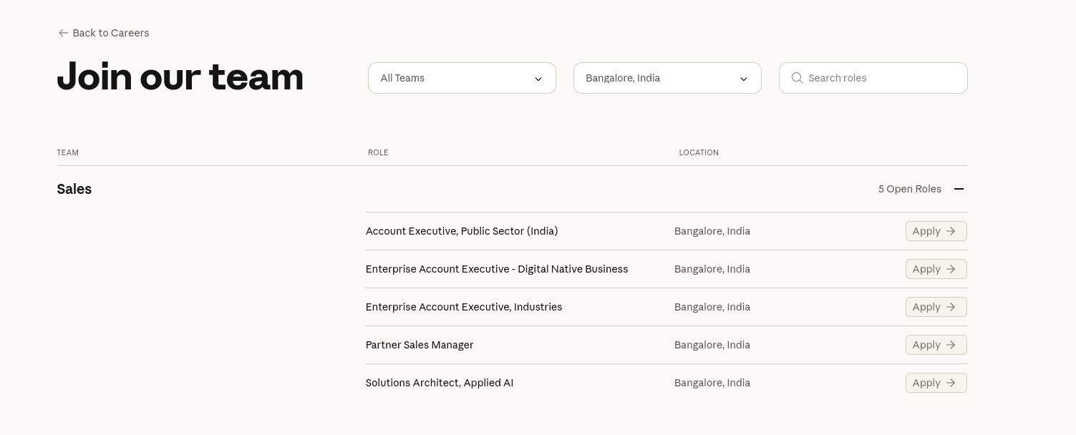Viewport: 1076px width, 435px height.
Task: Click the chevron in the Bangalore, India dropdown
Action: [x=744, y=79]
